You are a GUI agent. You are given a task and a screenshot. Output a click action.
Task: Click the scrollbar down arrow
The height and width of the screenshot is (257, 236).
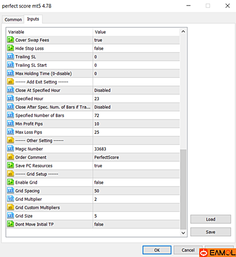pos(183,233)
